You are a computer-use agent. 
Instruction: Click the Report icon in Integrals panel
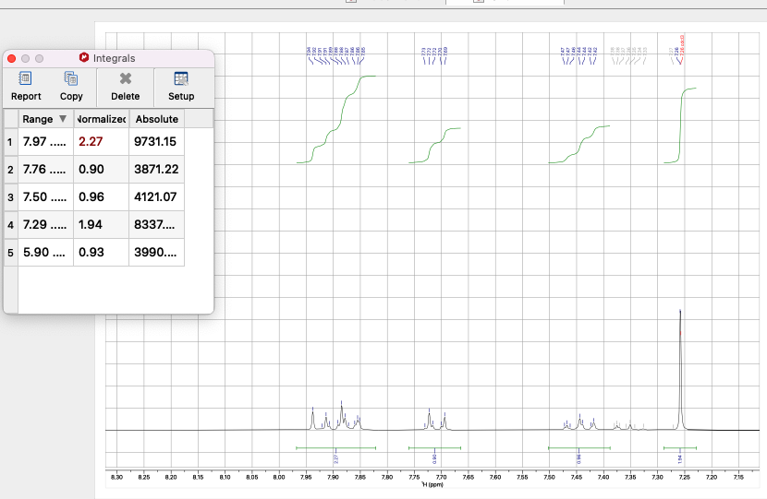[x=26, y=78]
